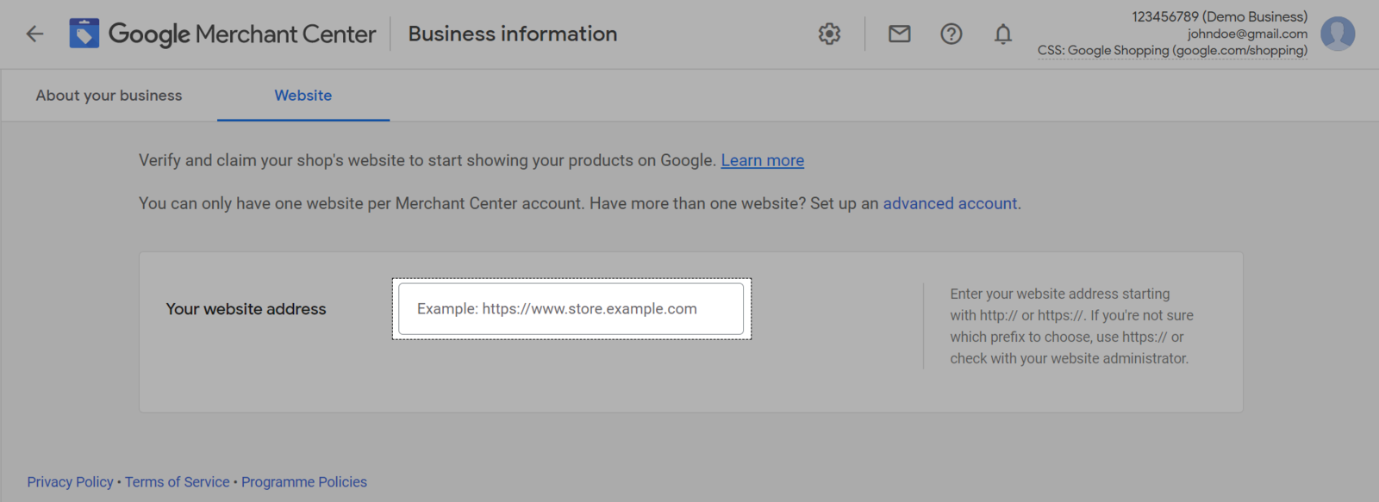The image size is (1379, 502).
Task: Open the Learn more link
Action: click(x=762, y=160)
